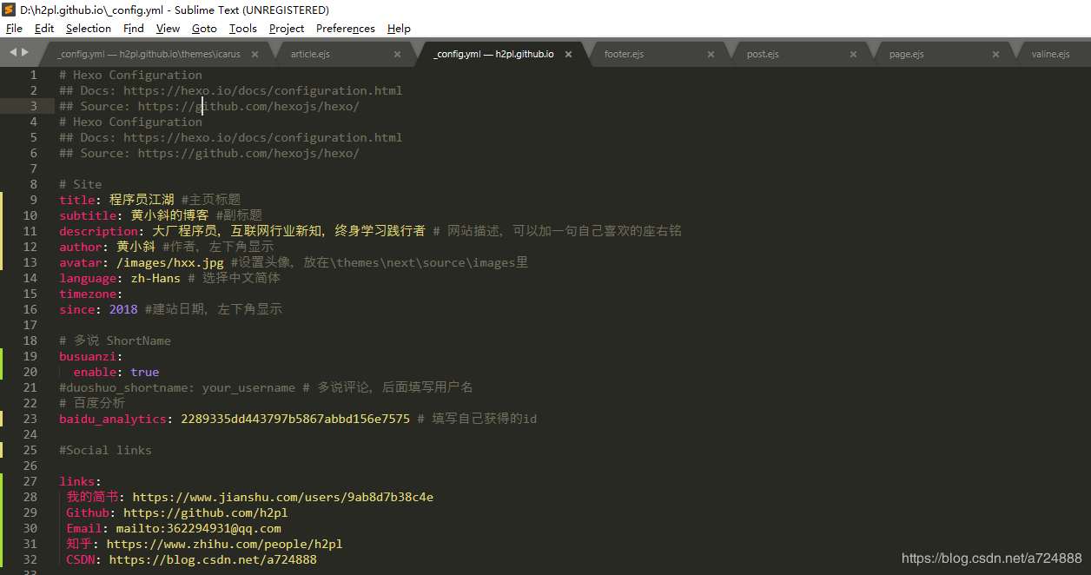This screenshot has width=1091, height=575.
Task: Click the language value zh-Hans
Action: pos(155,278)
